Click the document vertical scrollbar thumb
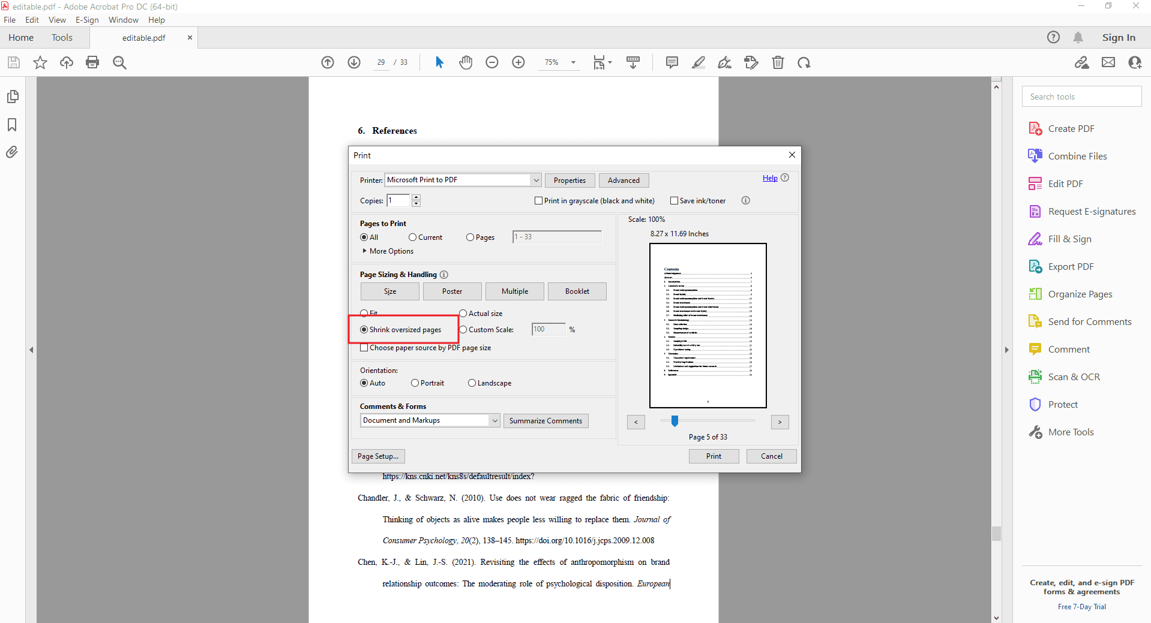The image size is (1151, 623). pos(997,533)
